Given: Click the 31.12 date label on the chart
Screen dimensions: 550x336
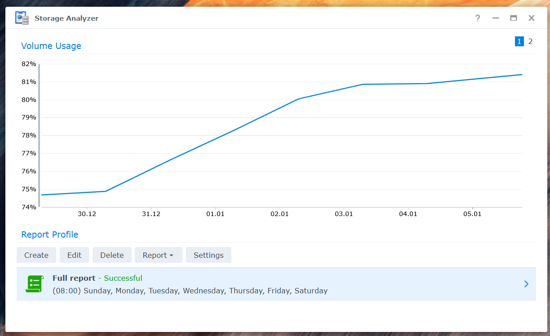Looking at the screenshot, I should (x=151, y=214).
